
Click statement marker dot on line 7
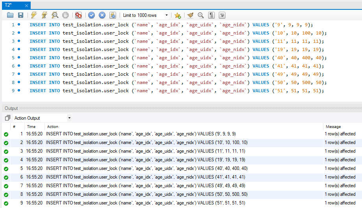pos(19,74)
